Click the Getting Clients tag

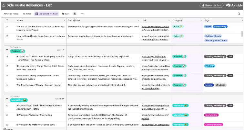tap(213, 36)
